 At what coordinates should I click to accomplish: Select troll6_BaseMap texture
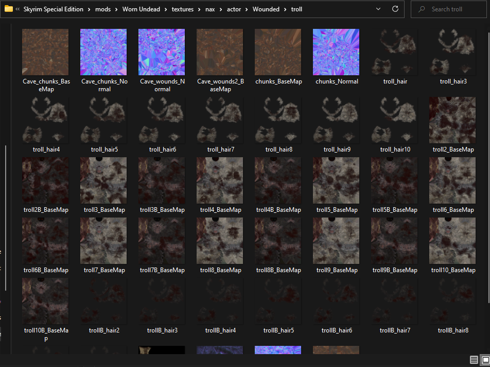pos(452,185)
